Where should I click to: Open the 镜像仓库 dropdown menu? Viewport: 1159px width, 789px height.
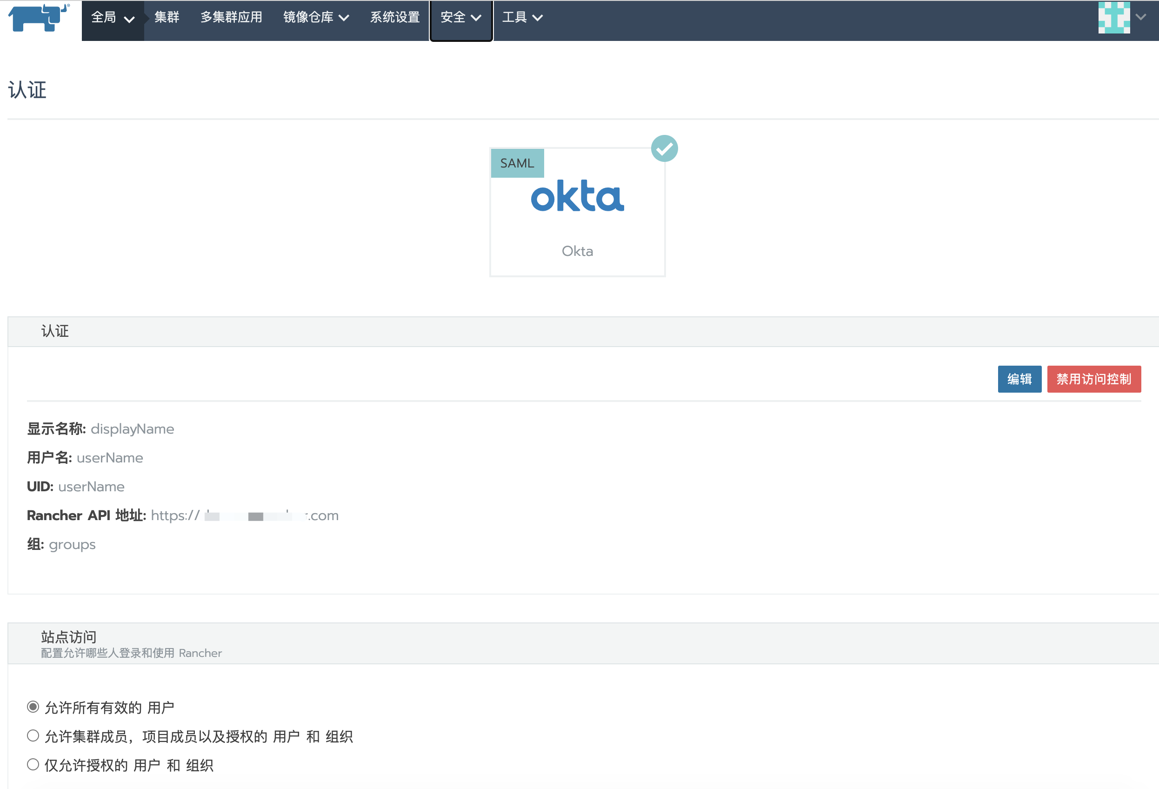[316, 18]
